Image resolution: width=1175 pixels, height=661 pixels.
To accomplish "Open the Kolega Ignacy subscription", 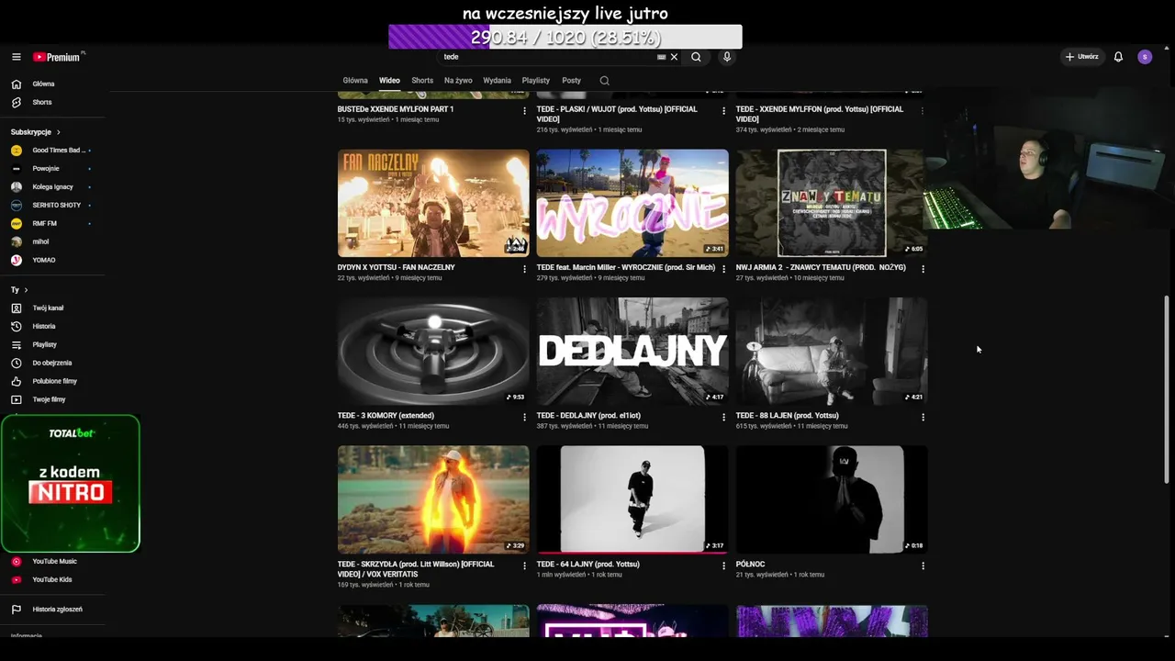I will [53, 186].
